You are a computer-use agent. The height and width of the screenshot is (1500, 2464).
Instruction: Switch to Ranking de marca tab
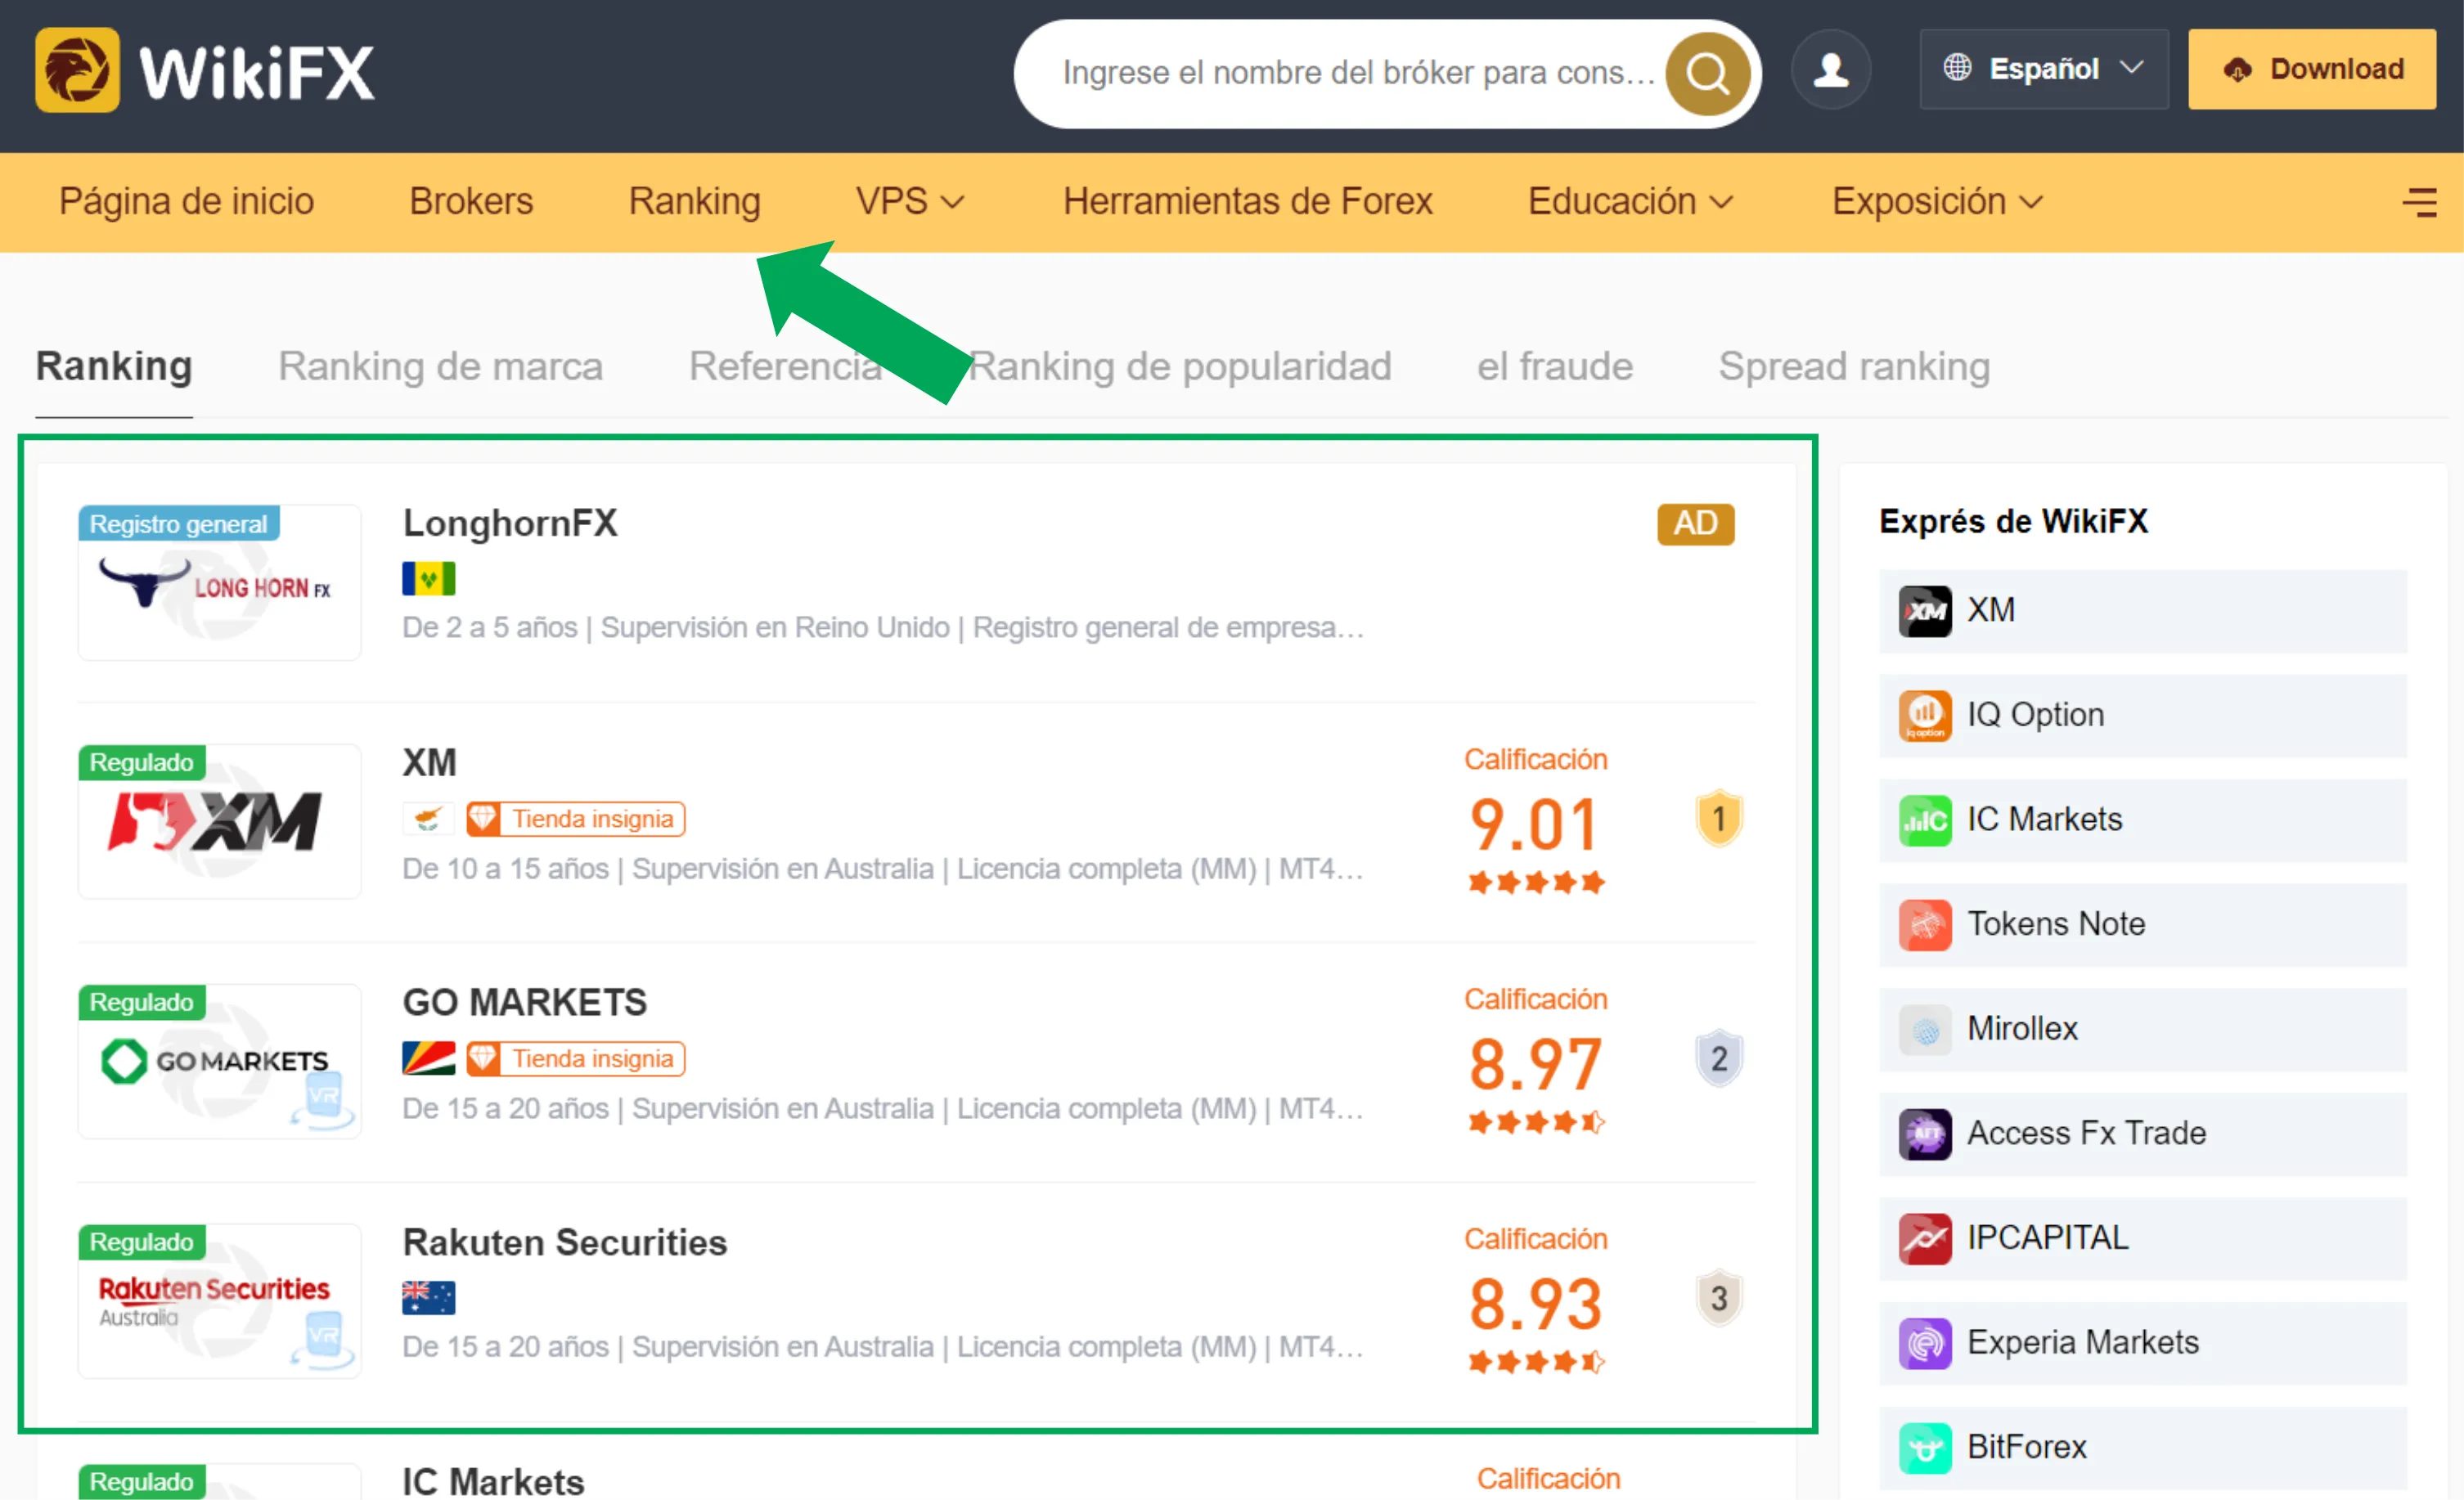pyautogui.click(x=441, y=366)
